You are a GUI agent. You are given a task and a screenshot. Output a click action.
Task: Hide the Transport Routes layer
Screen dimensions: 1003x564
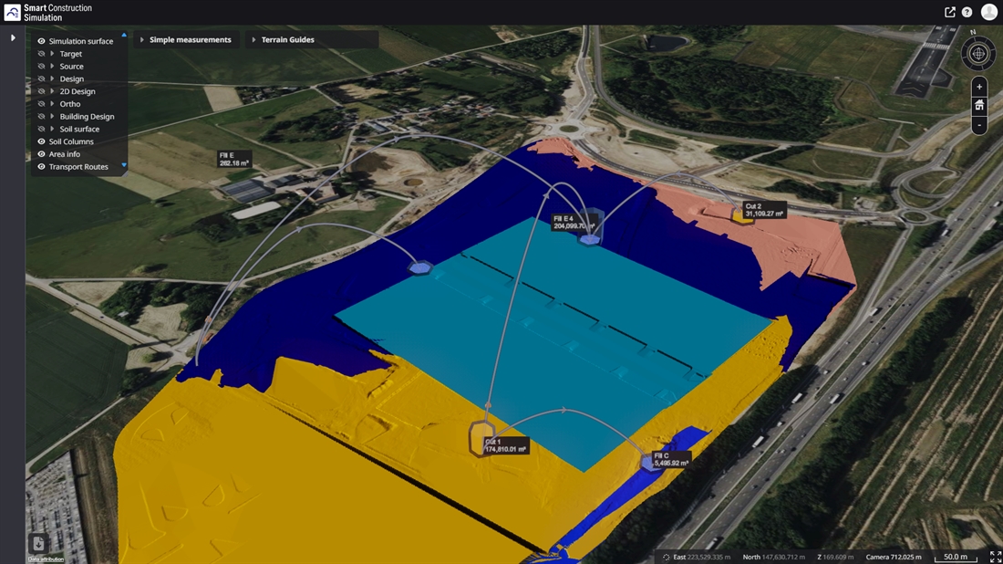pyautogui.click(x=42, y=167)
